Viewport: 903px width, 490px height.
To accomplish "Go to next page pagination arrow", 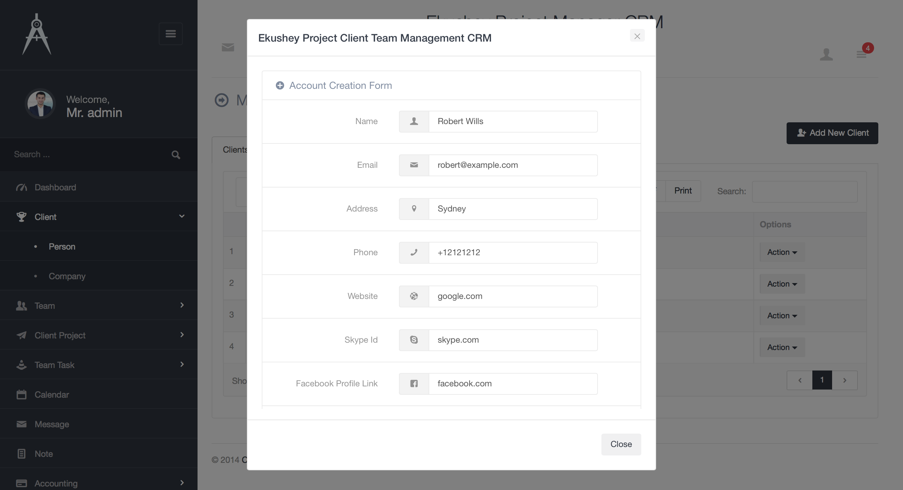I will 844,380.
